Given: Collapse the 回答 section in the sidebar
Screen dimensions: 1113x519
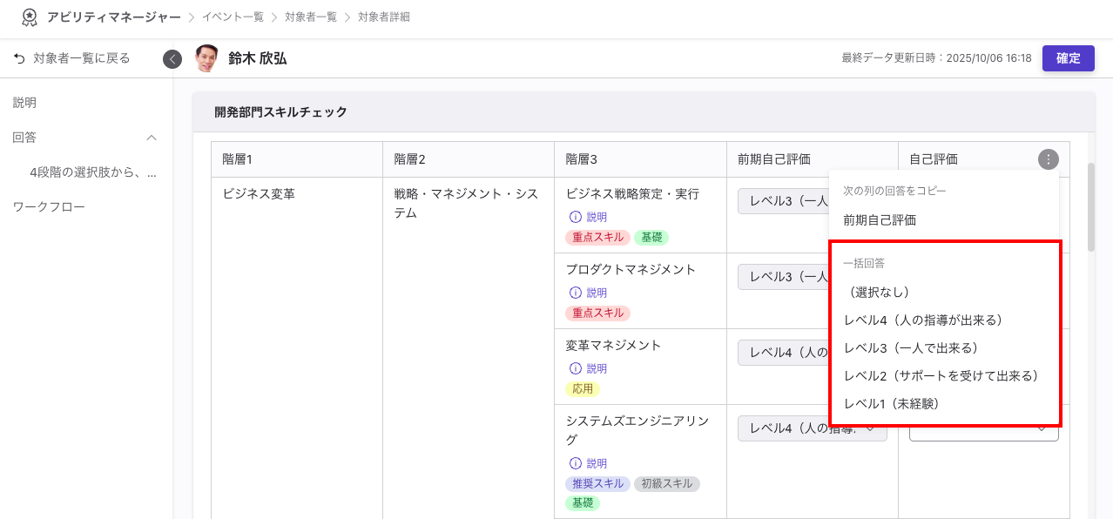Looking at the screenshot, I should [152, 138].
